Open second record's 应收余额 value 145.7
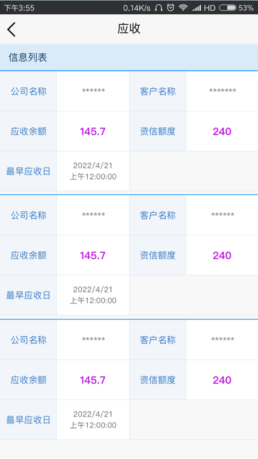Screen dimensions: 258x459 point(93,255)
